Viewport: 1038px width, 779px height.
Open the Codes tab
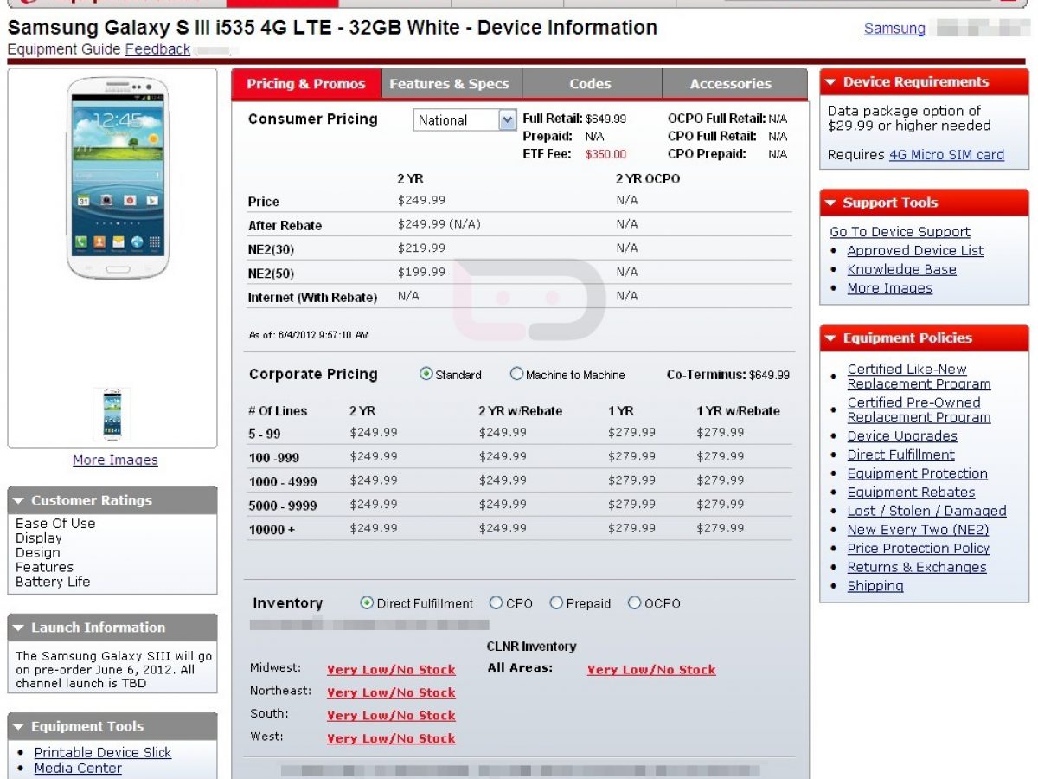590,84
